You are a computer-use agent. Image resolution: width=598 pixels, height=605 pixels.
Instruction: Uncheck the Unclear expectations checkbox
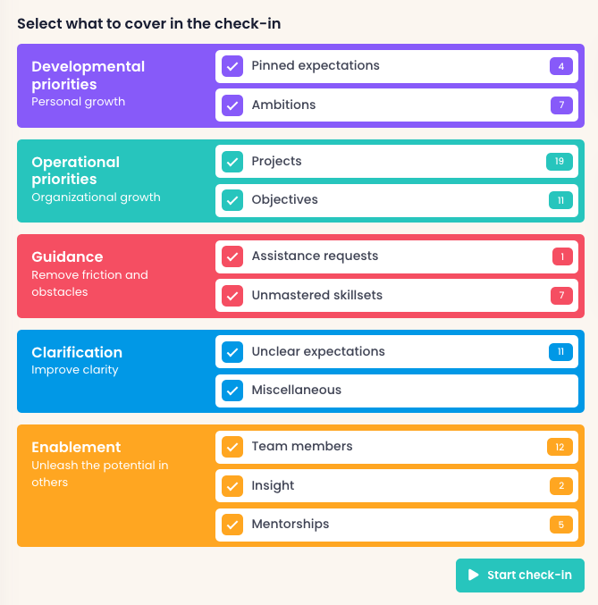click(x=232, y=352)
